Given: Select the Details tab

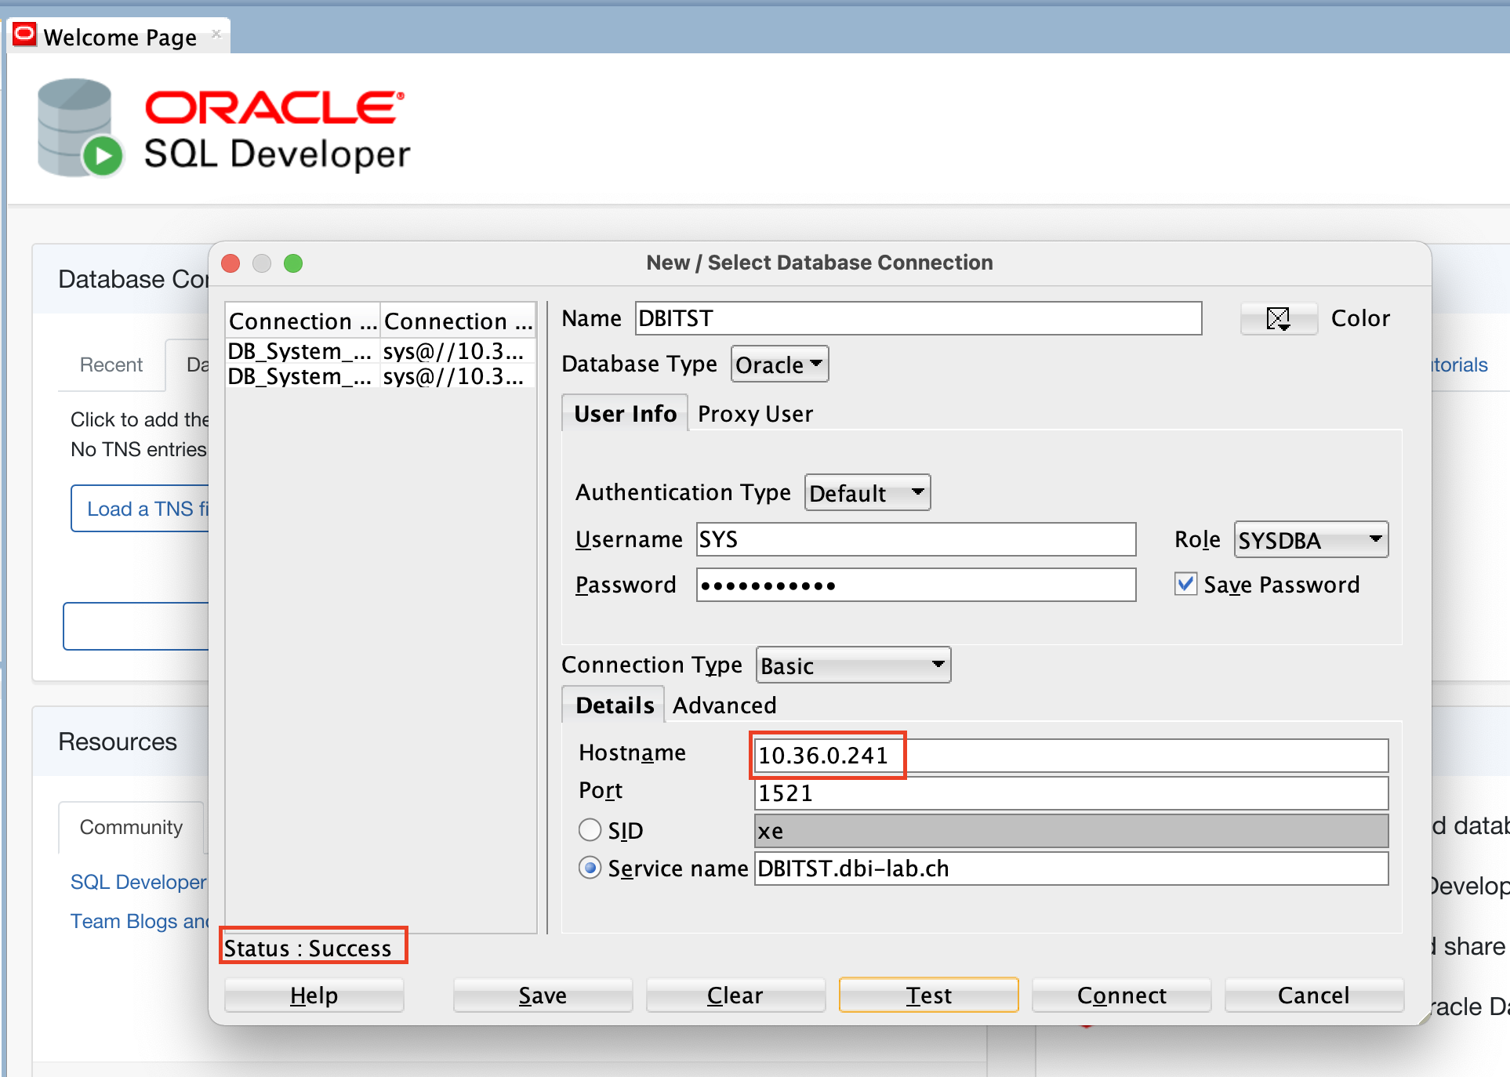Looking at the screenshot, I should click(614, 705).
